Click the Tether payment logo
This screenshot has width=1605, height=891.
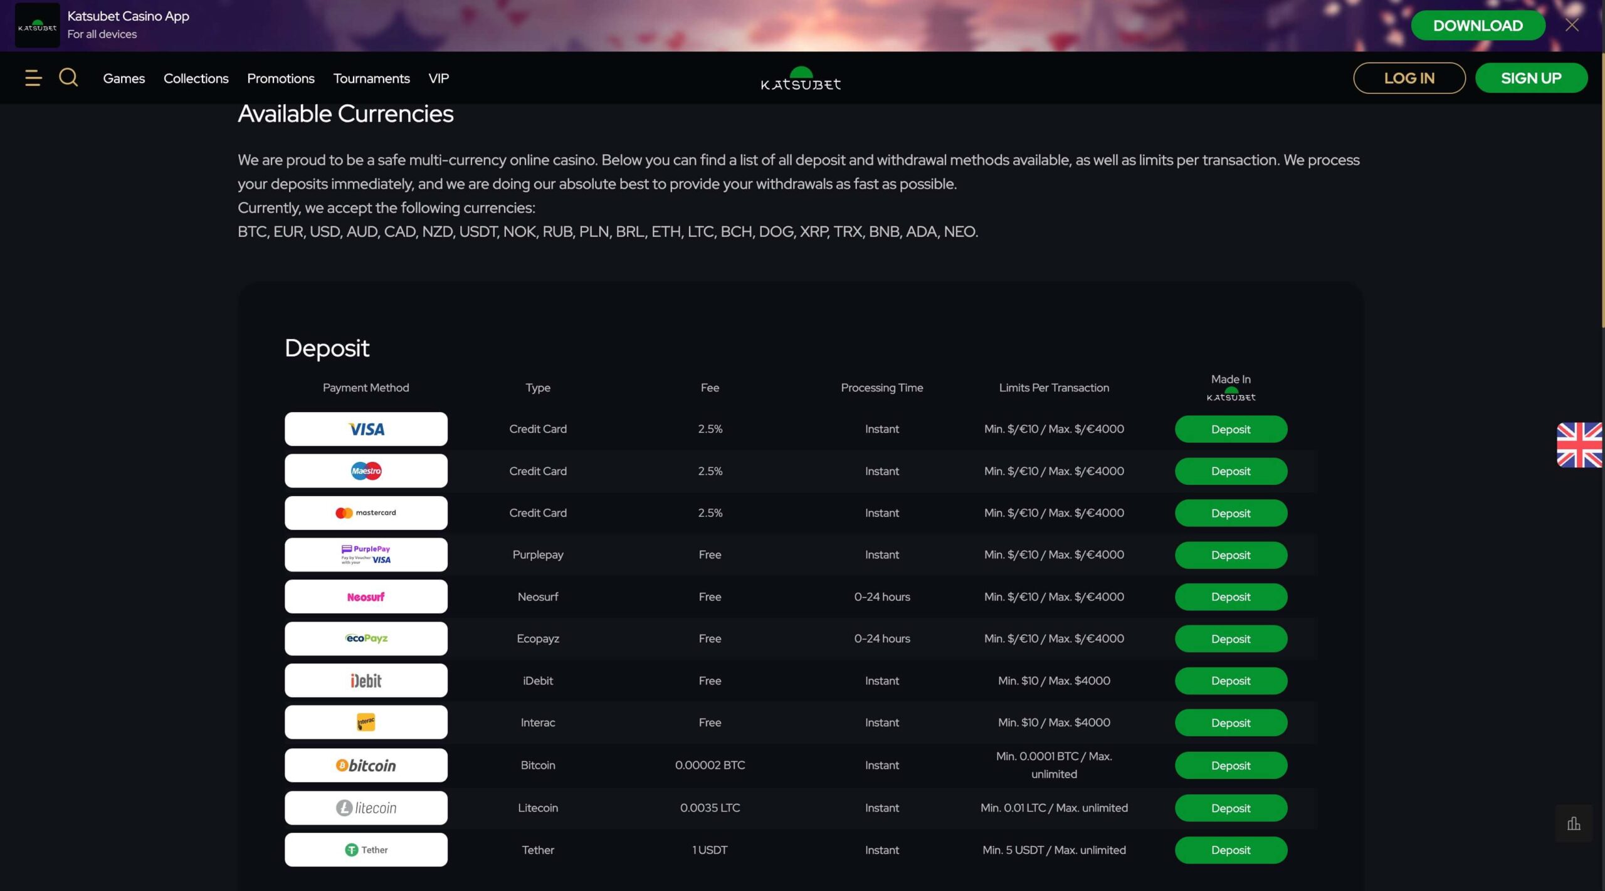point(366,850)
